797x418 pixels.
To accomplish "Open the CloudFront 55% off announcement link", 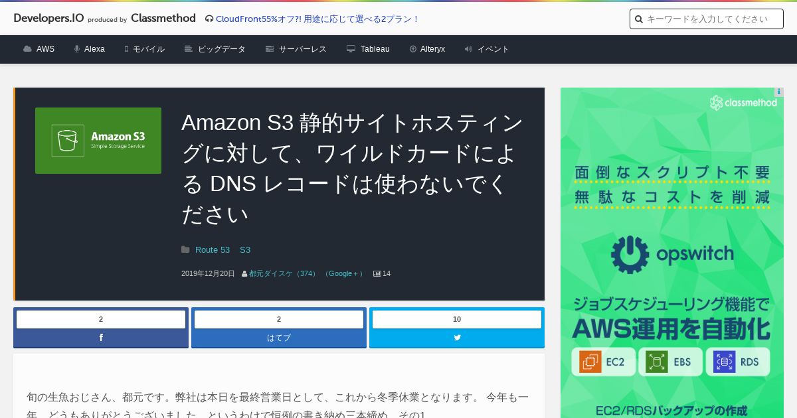I will tap(317, 19).
